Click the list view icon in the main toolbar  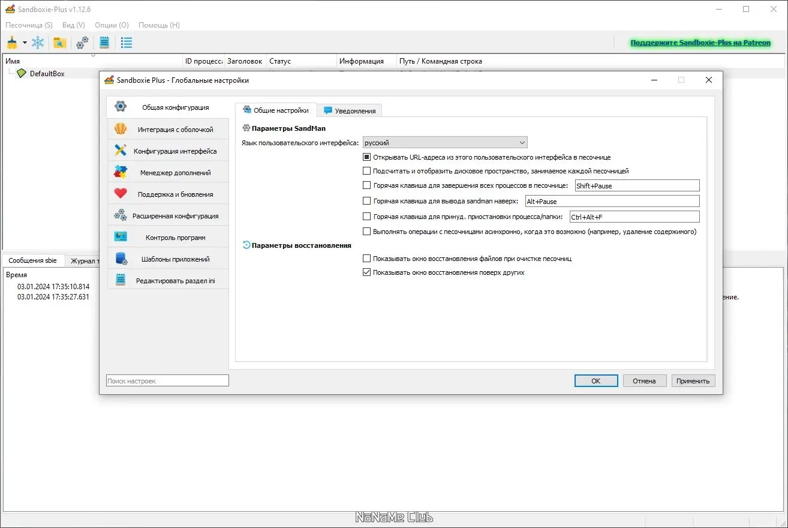[x=127, y=43]
